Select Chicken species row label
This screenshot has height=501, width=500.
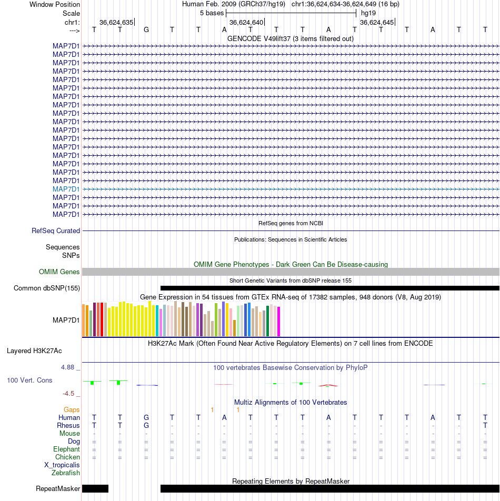coord(67,457)
